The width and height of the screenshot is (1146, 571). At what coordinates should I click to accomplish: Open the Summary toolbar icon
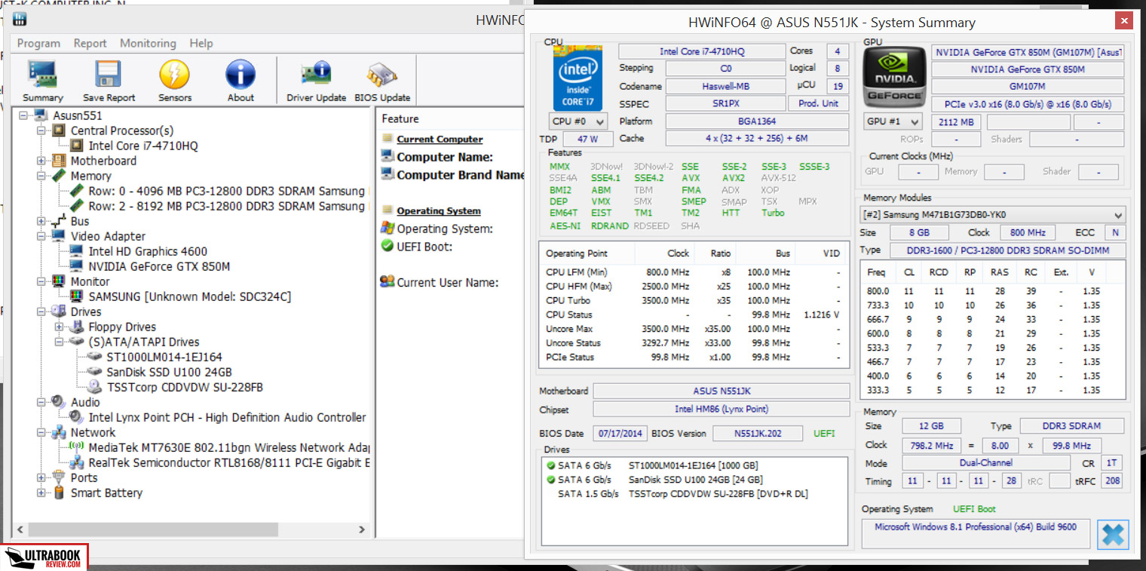(x=43, y=81)
